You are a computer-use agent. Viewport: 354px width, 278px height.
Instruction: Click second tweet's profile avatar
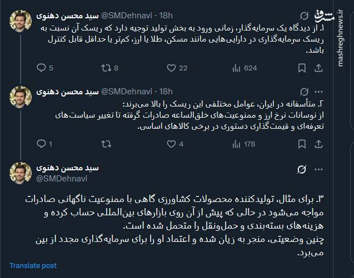pyautogui.click(x=21, y=98)
